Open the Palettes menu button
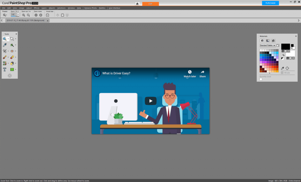The height and width of the screenshot is (182, 301). tap(102, 8)
